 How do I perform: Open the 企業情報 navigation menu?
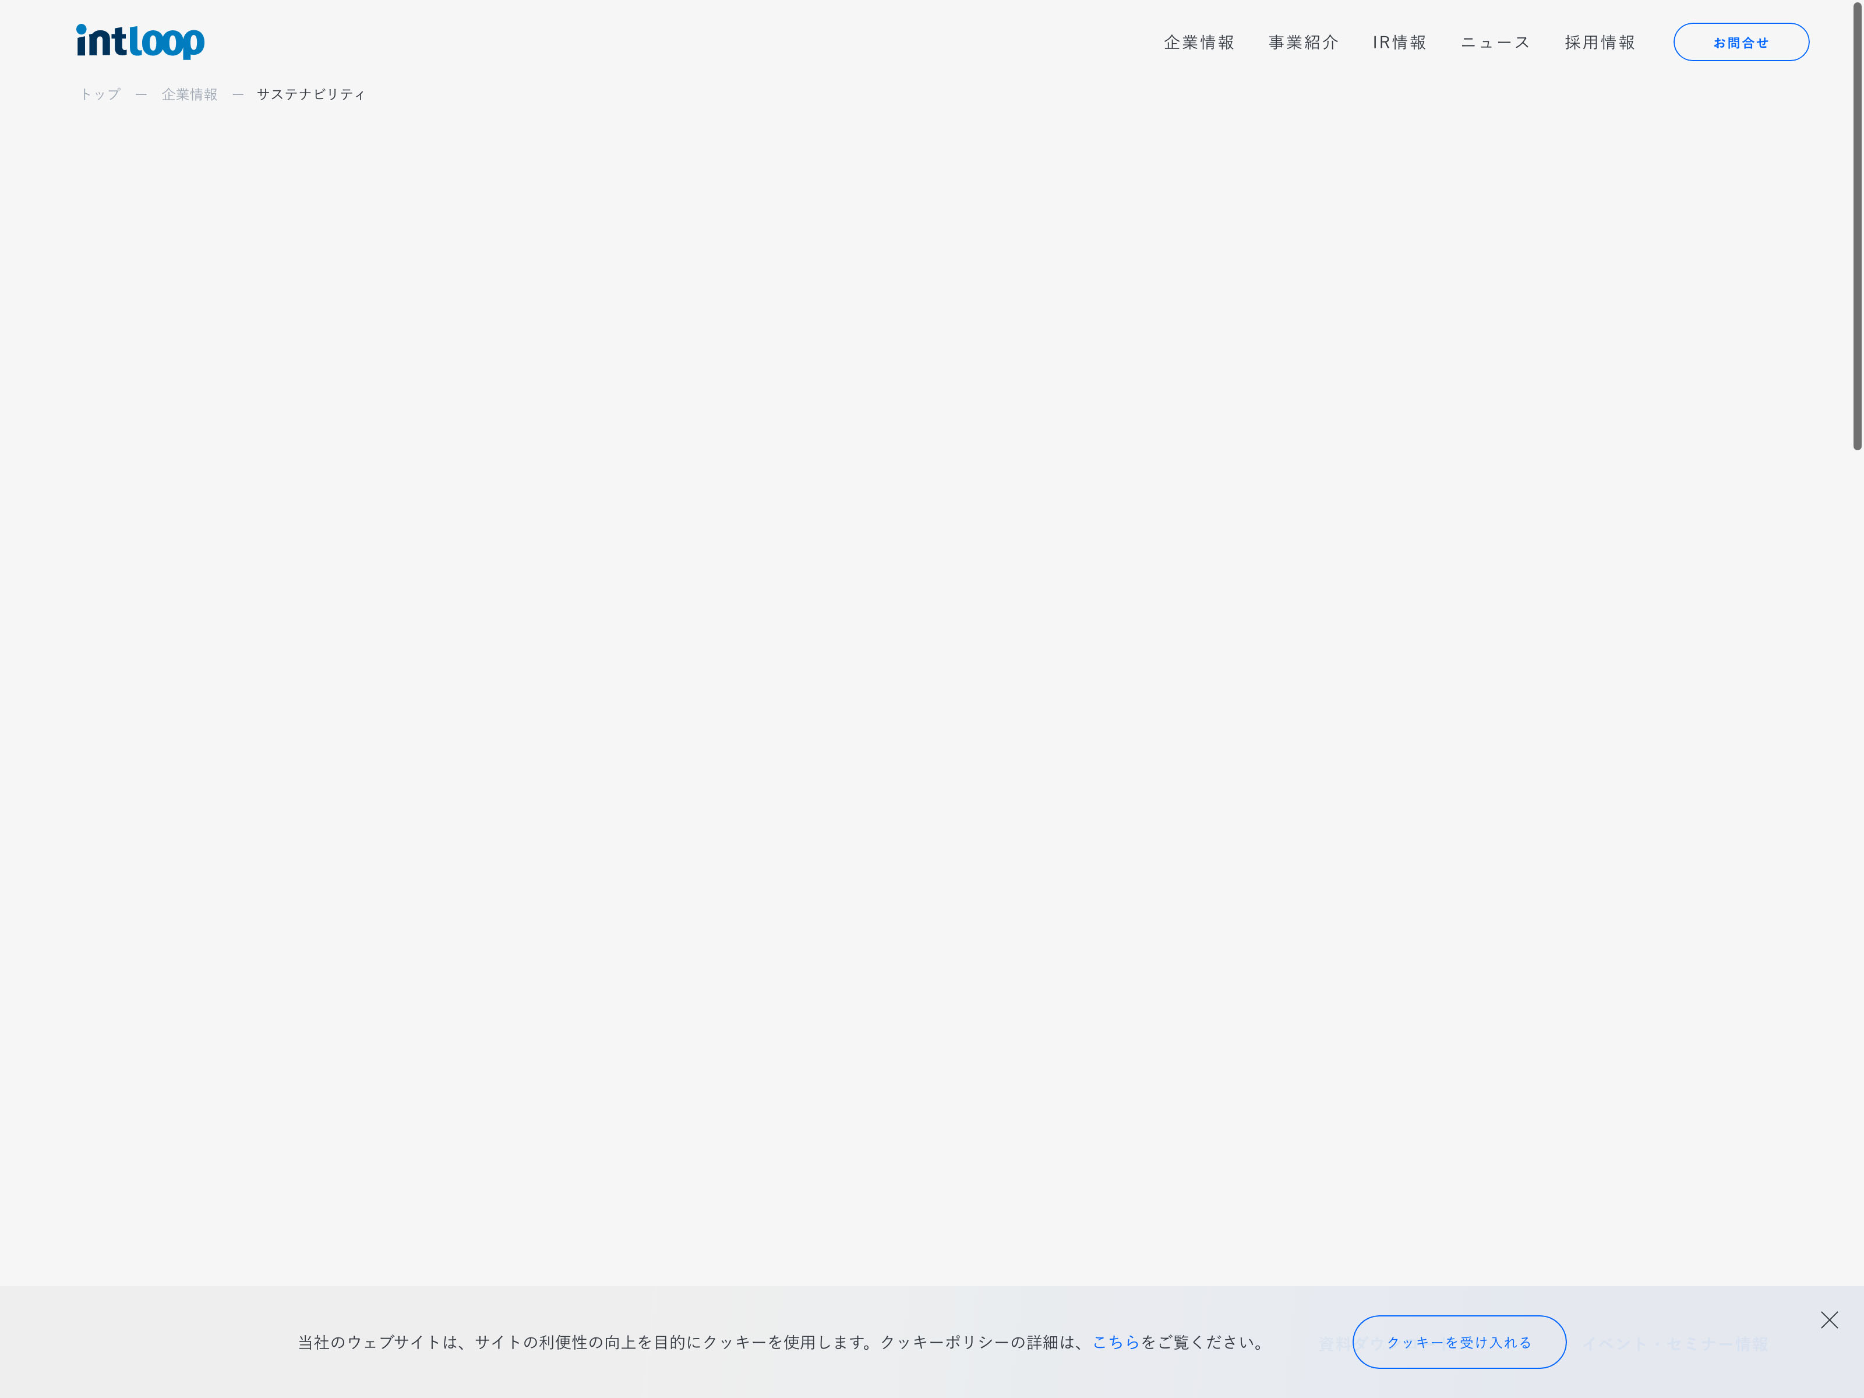point(1198,42)
